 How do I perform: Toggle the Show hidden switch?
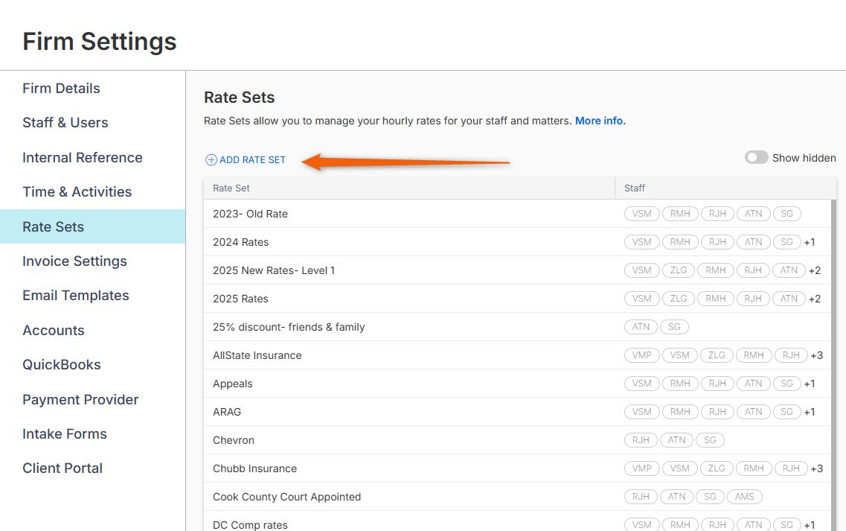tap(756, 158)
